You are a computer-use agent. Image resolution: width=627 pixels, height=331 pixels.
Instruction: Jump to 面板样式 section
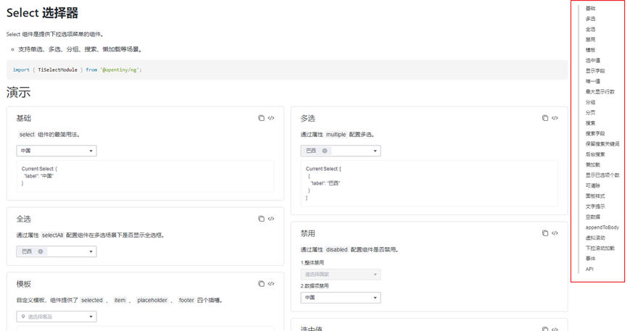click(595, 196)
